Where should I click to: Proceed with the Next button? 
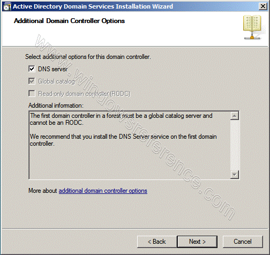coord(197,242)
